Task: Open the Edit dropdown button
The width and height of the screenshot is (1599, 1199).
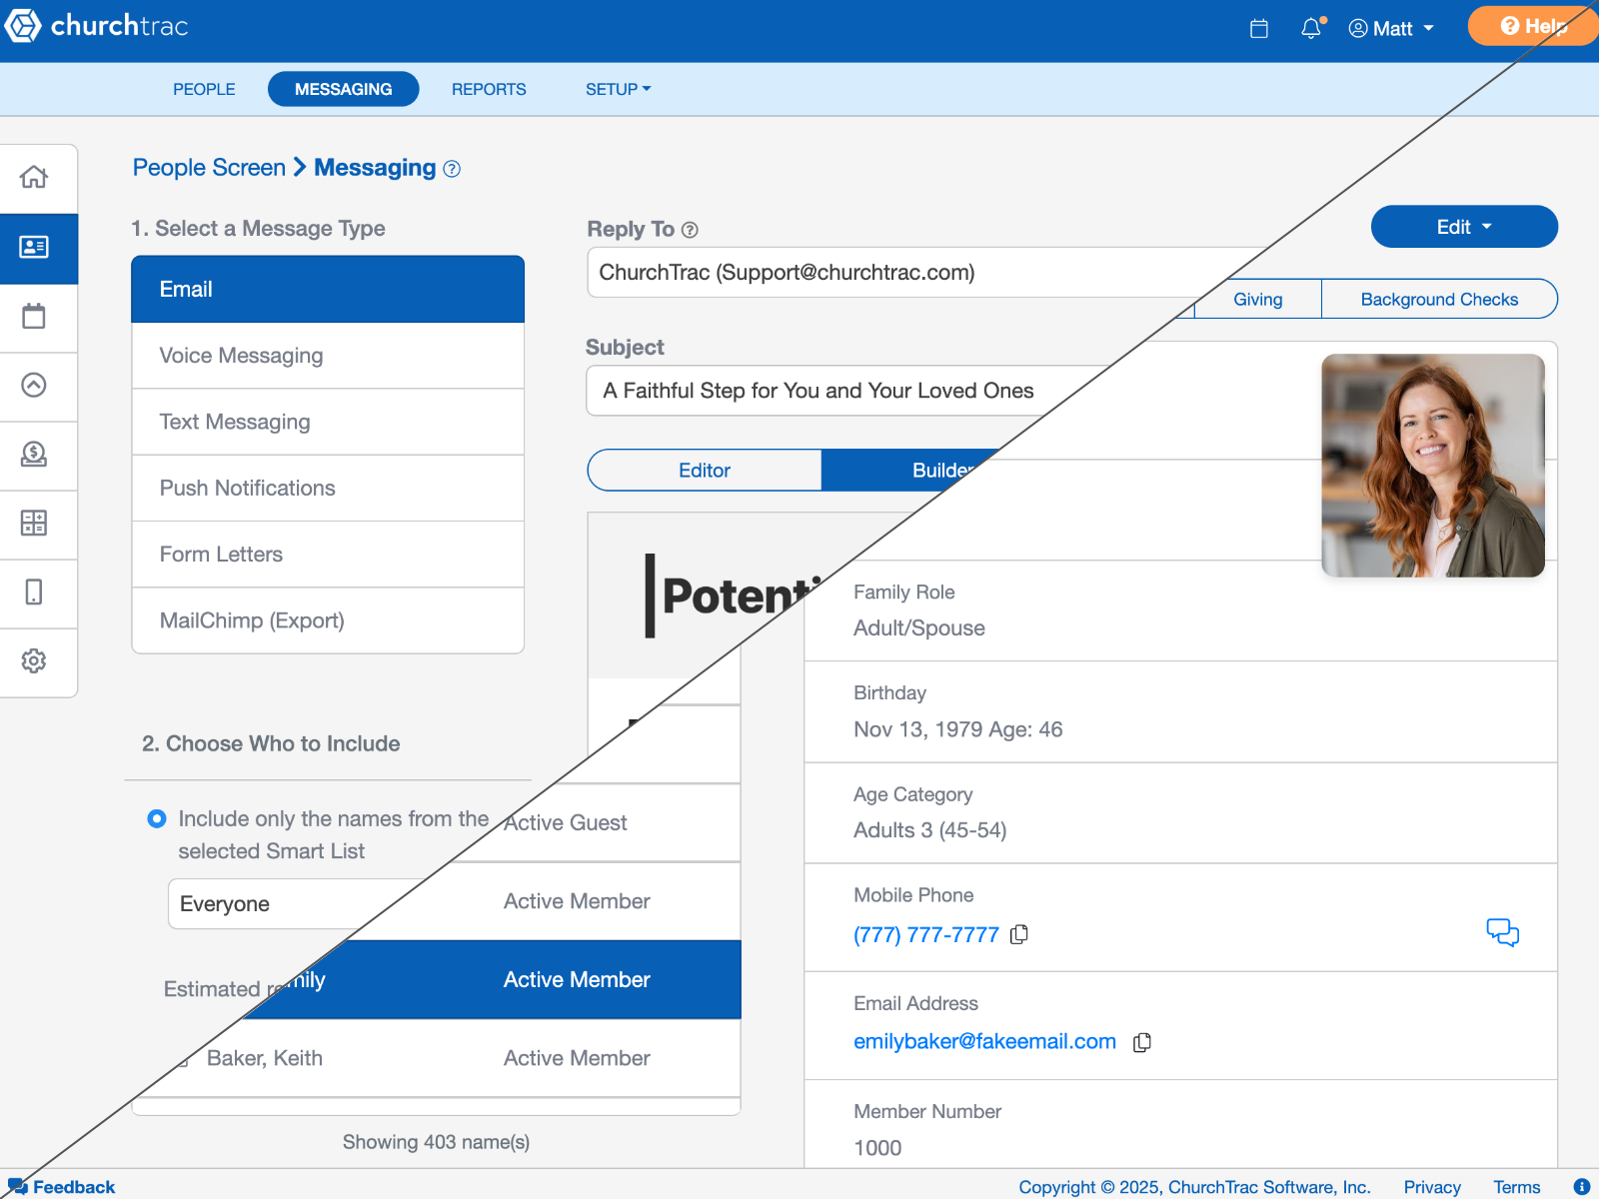Action: [x=1463, y=227]
